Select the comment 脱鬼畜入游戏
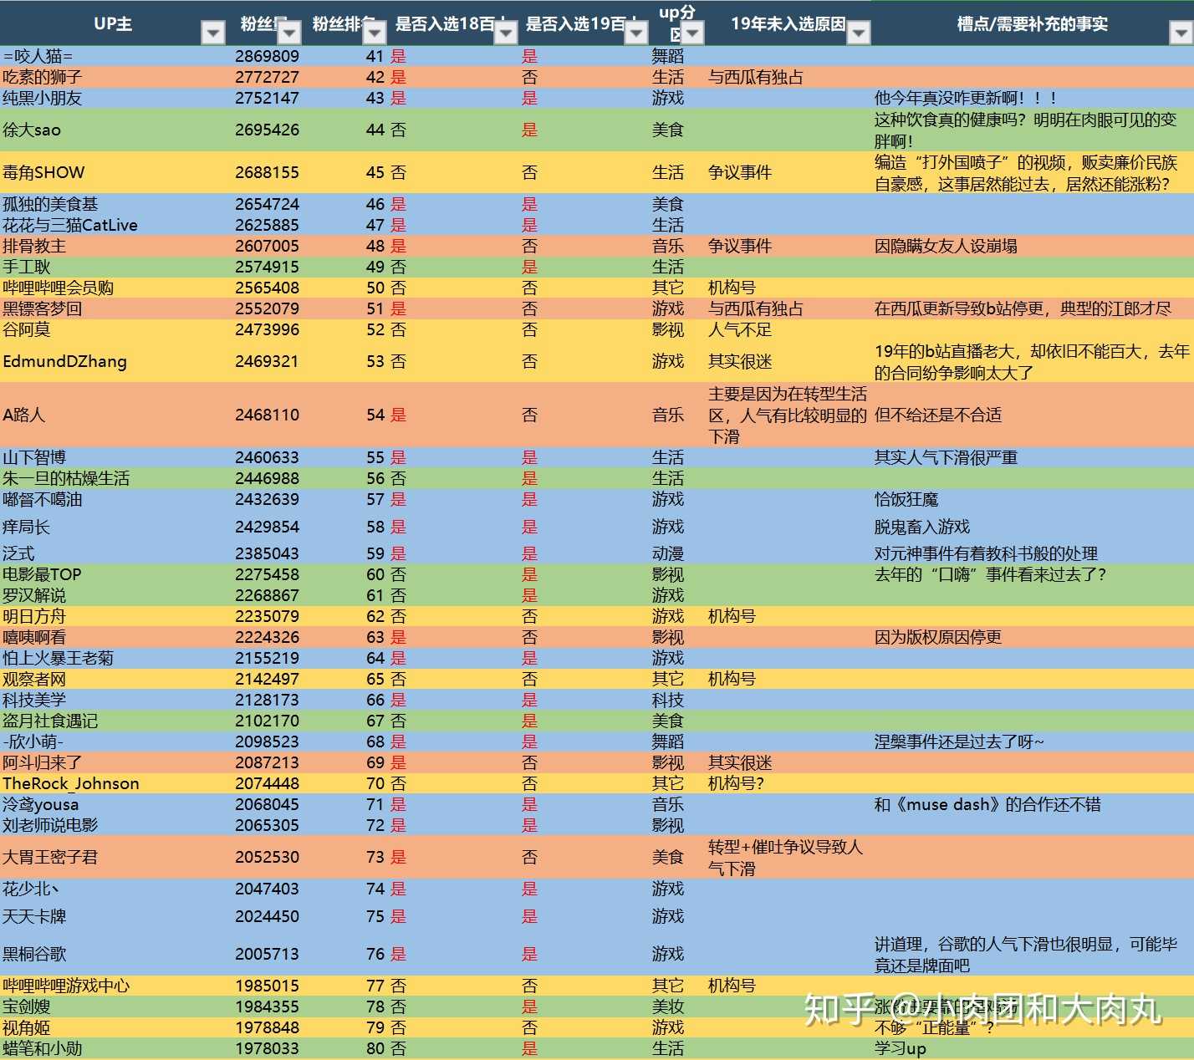Screen dimensions: 1194x1060 coord(922,527)
